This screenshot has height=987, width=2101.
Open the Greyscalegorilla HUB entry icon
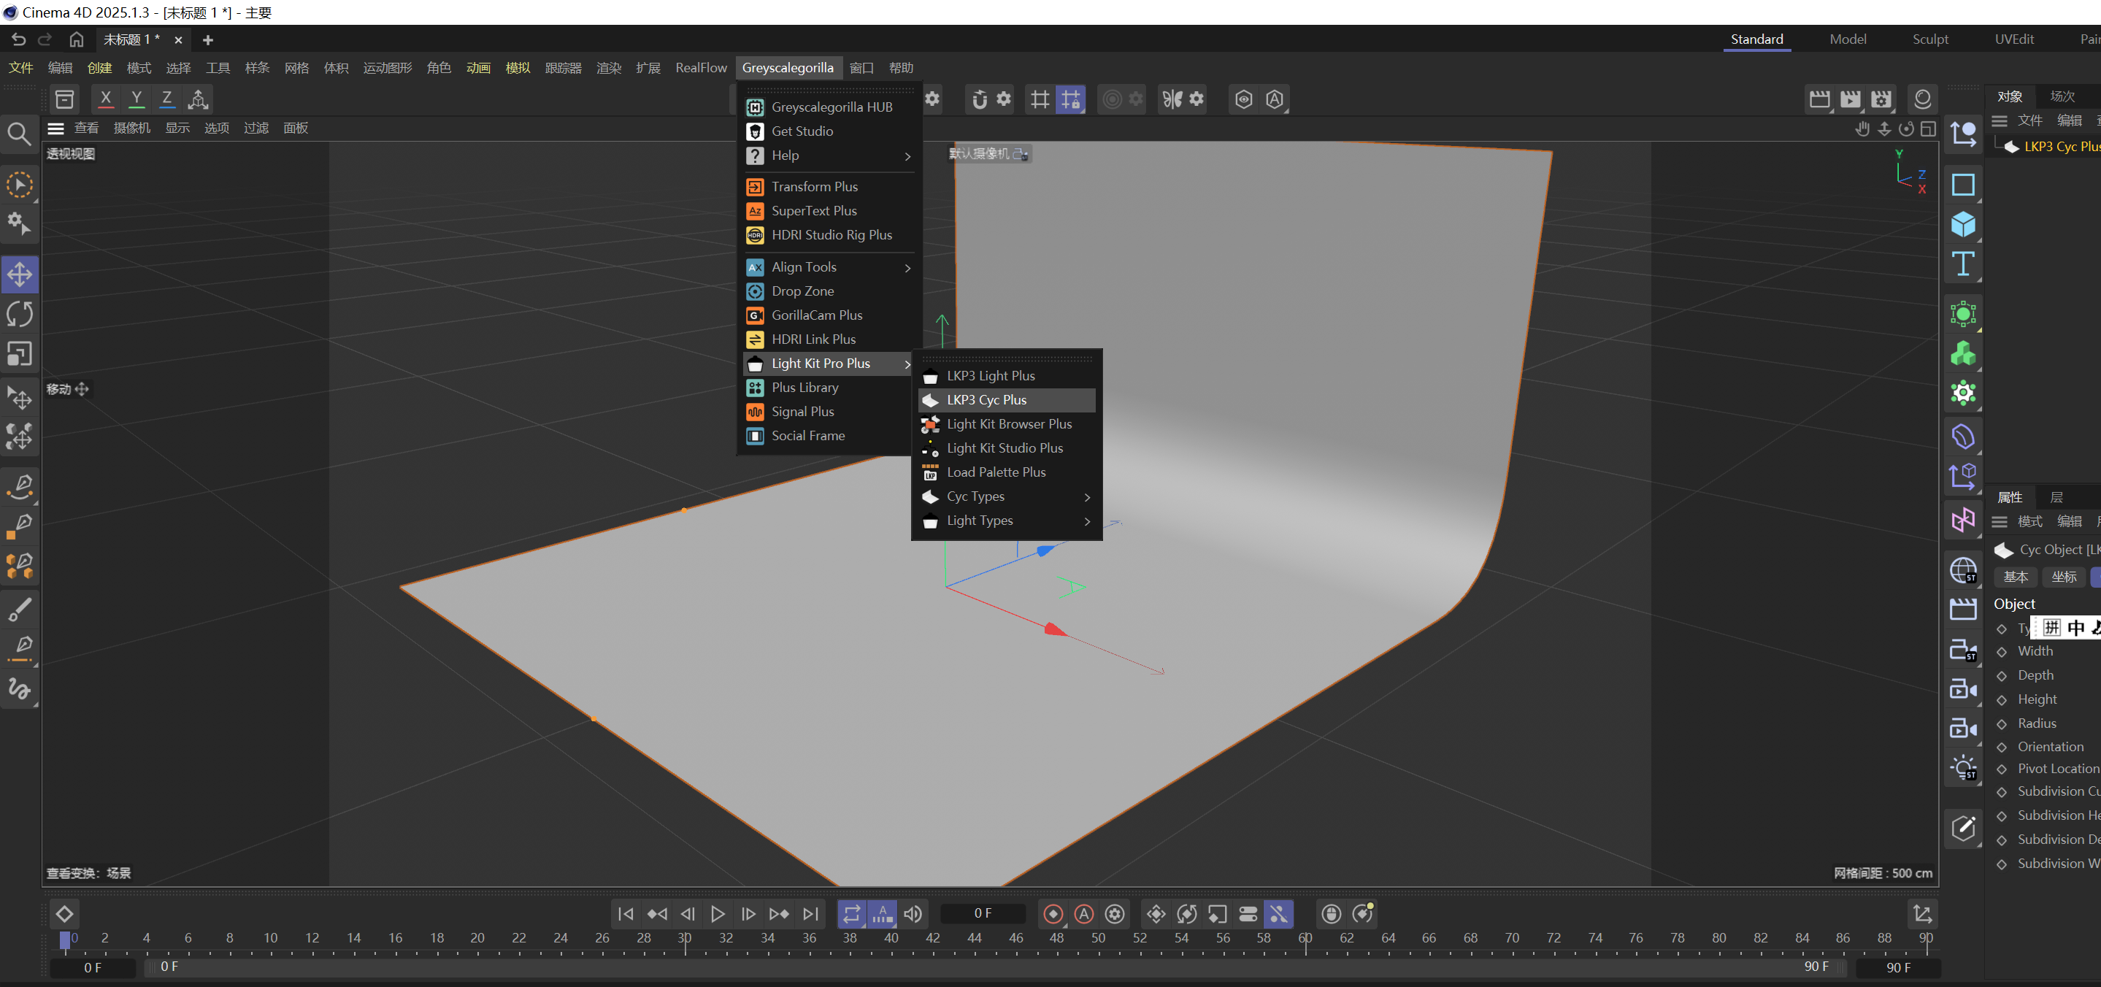(756, 107)
